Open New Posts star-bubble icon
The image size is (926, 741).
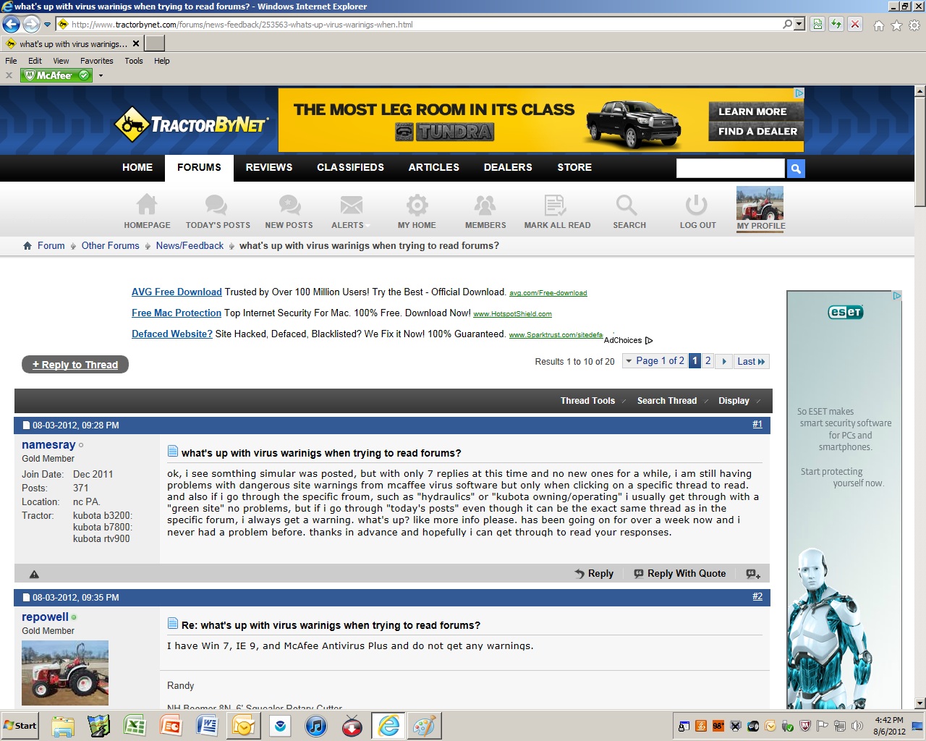(289, 205)
